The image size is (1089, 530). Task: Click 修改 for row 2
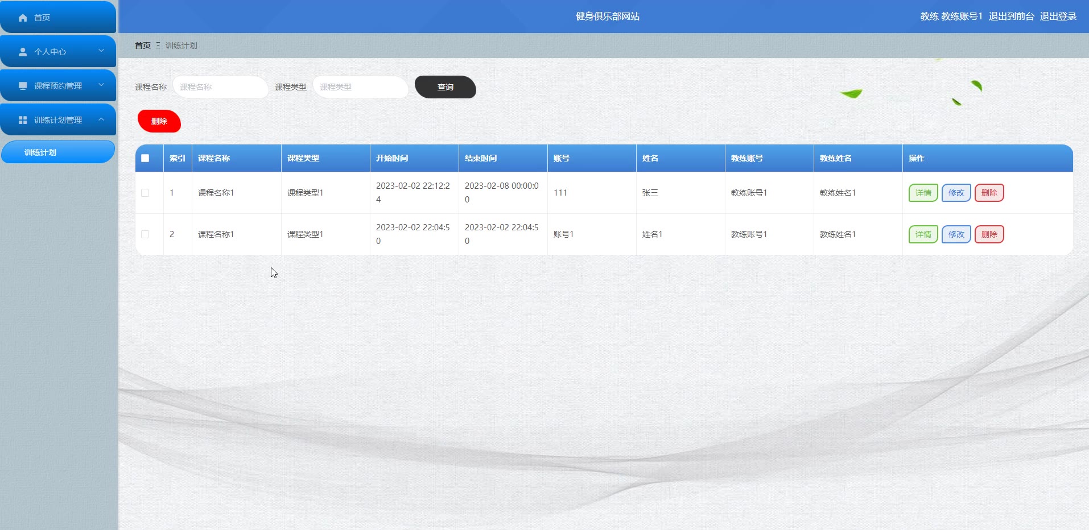(x=956, y=234)
